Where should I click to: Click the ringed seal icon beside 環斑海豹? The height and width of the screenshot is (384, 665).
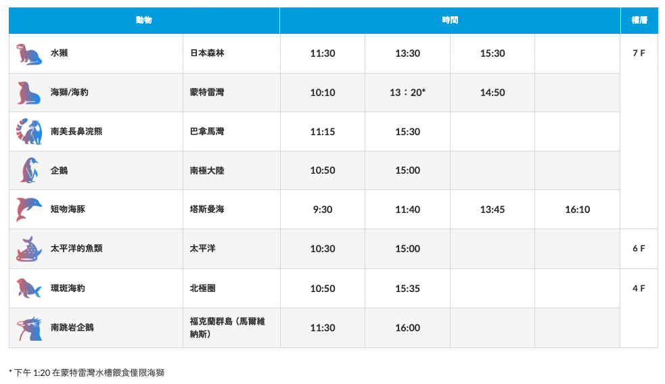29,289
